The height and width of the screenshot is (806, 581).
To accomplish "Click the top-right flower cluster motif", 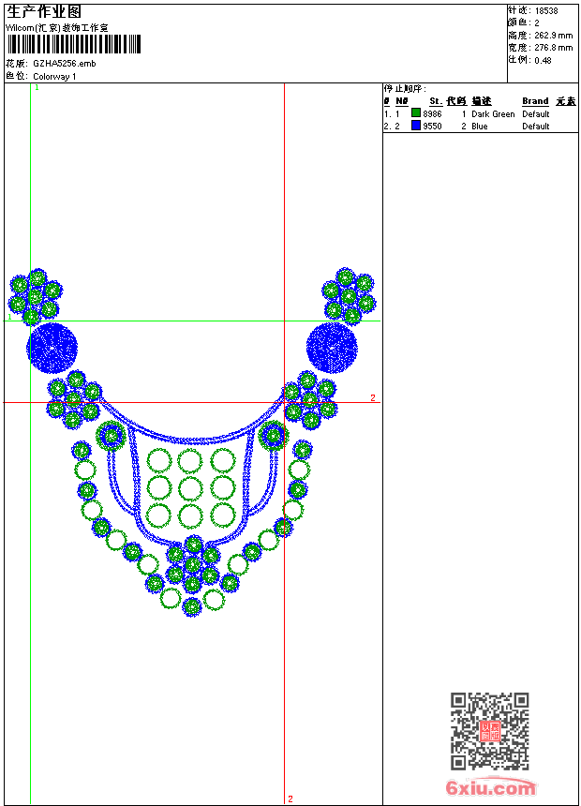I will (x=348, y=295).
